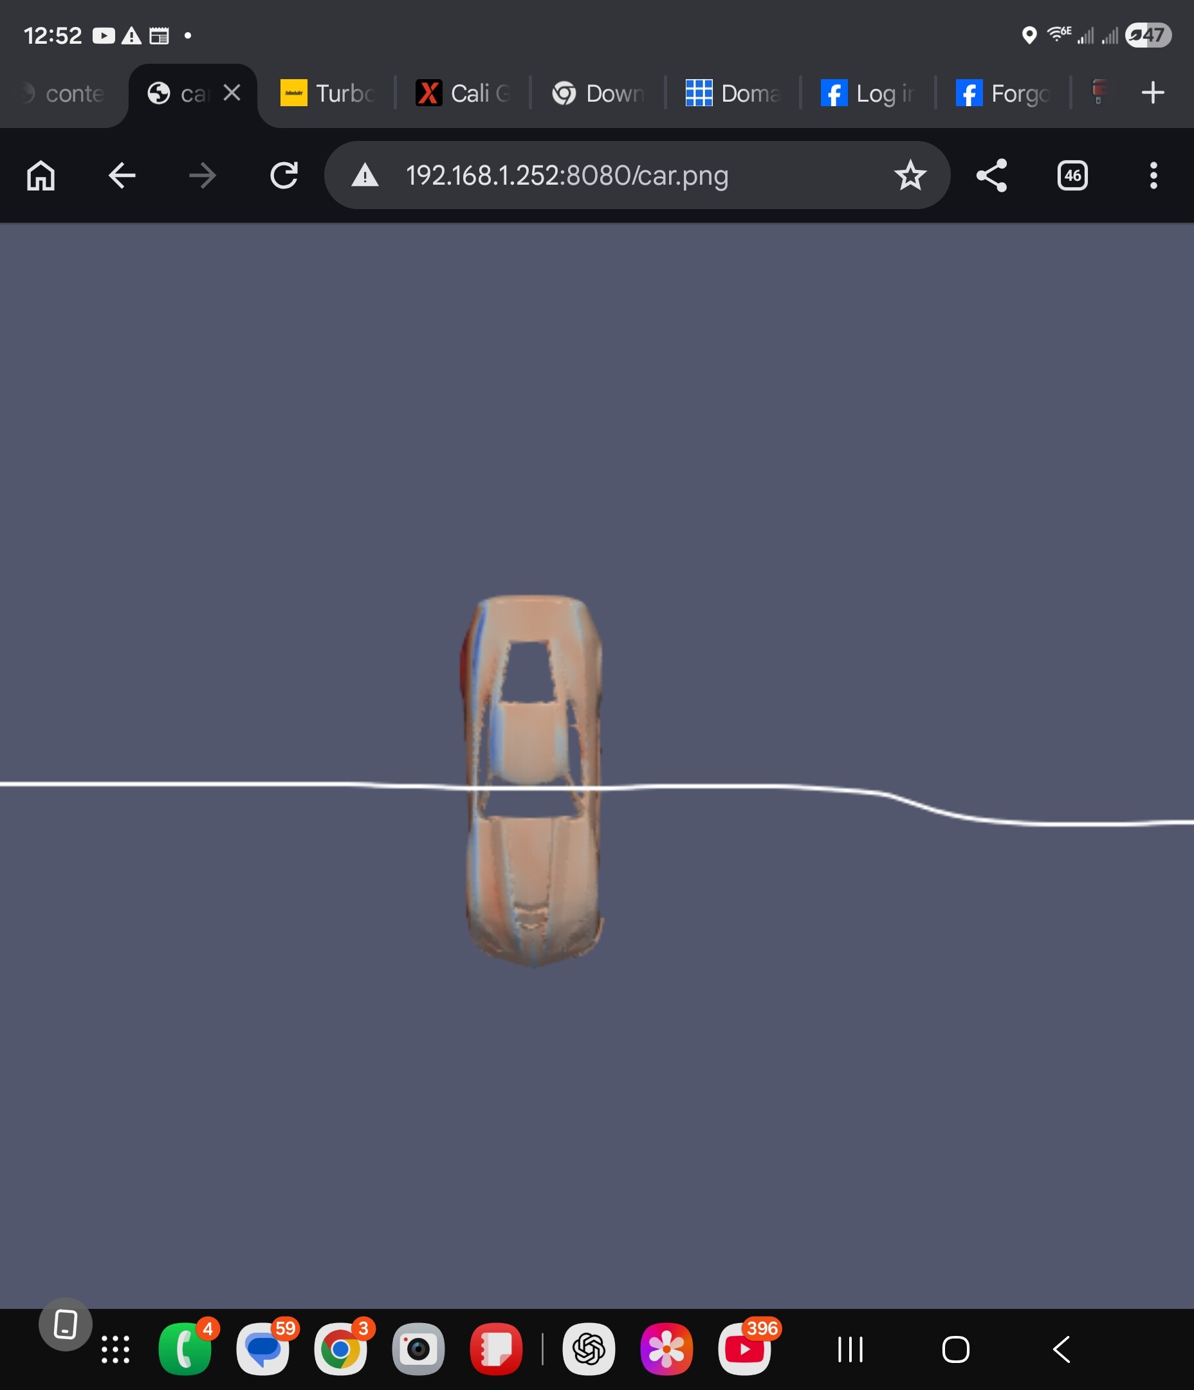Bookmark this page with the star icon
This screenshot has width=1194, height=1390.
(910, 176)
